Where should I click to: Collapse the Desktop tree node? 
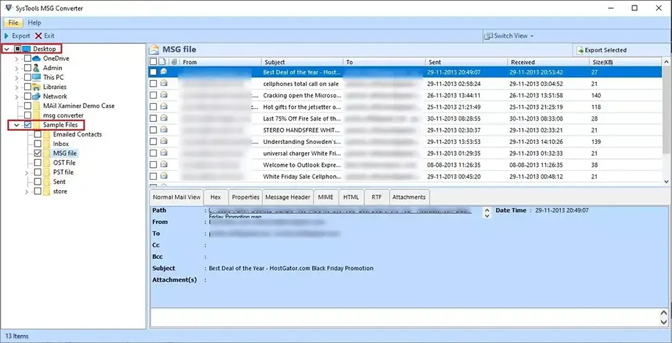[x=6, y=49]
